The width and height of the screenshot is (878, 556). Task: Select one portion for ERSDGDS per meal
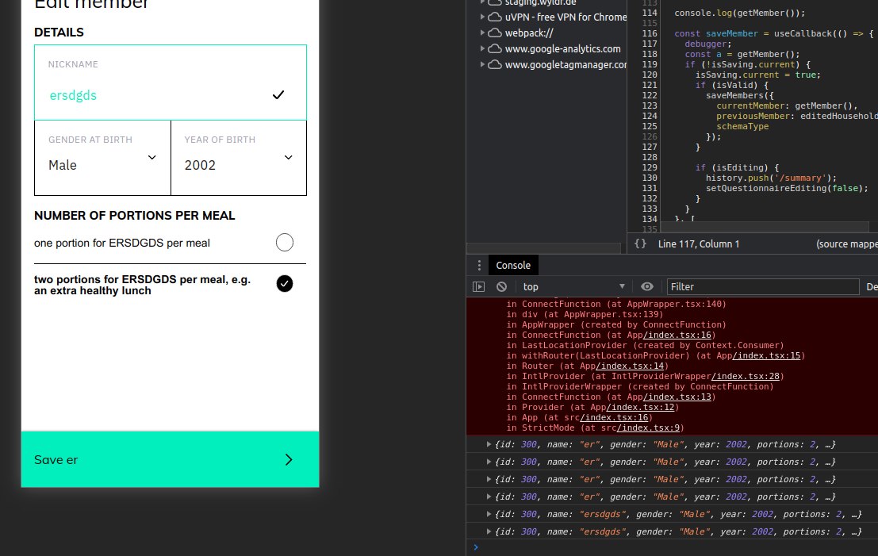tap(285, 243)
